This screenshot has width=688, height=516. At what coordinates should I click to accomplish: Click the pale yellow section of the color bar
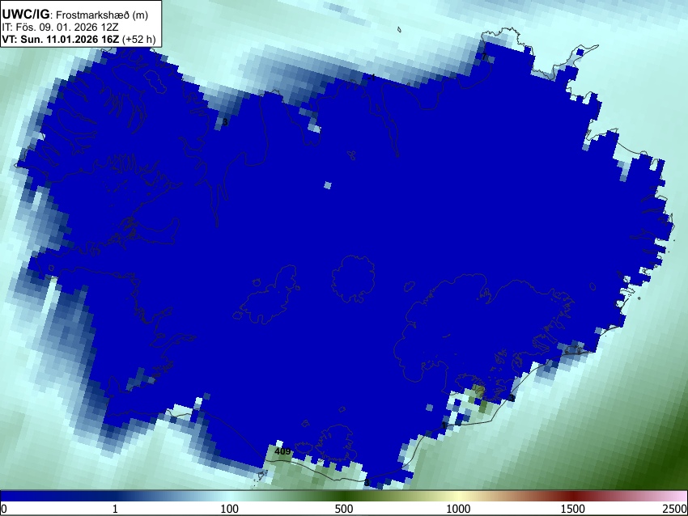458,496
